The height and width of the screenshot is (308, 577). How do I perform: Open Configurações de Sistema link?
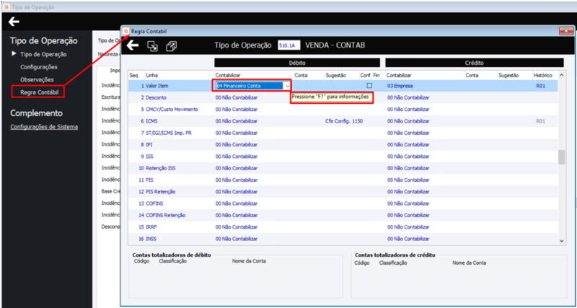tap(44, 127)
